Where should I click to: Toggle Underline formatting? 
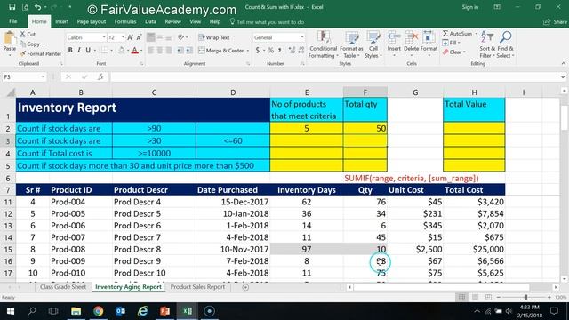click(88, 50)
